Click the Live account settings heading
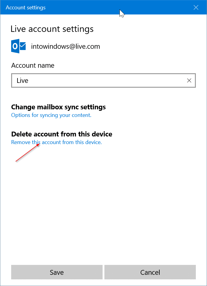This screenshot has width=207, height=286. 52,29
